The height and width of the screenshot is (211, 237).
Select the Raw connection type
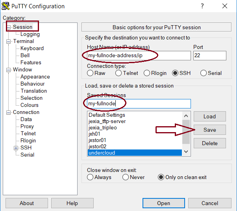[x=90, y=73]
